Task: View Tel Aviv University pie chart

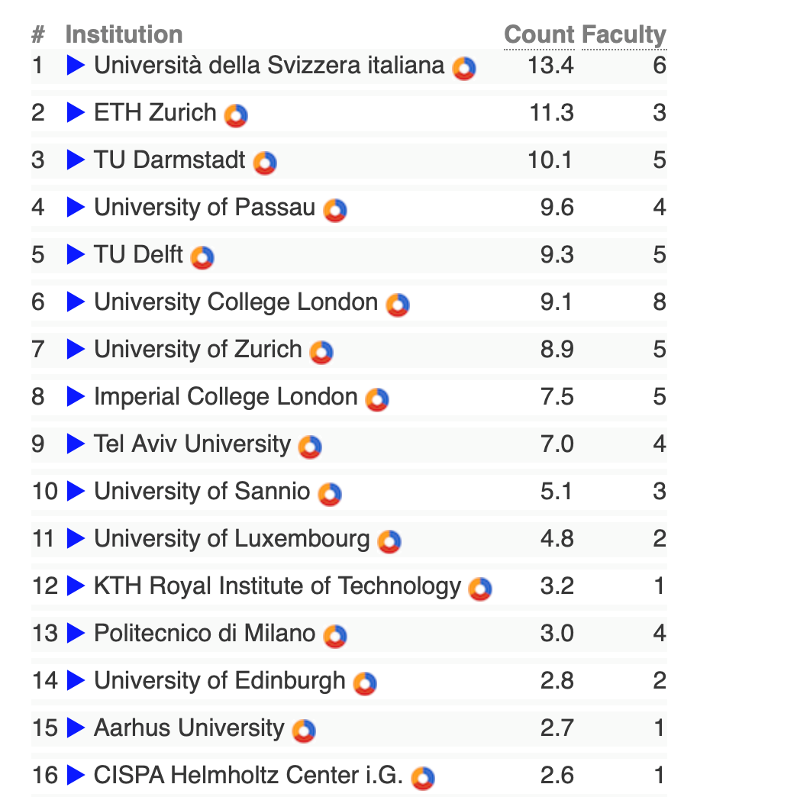Action: (x=310, y=447)
